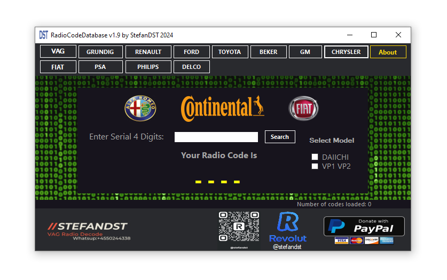Image resolution: width=447 pixels, height=280 pixels.
Task: Click the Select Model heading
Action: [x=332, y=141]
